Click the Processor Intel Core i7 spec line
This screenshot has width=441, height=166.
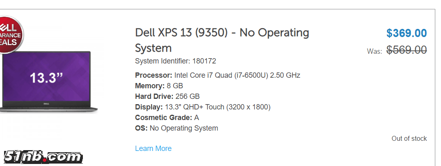[x=217, y=75]
